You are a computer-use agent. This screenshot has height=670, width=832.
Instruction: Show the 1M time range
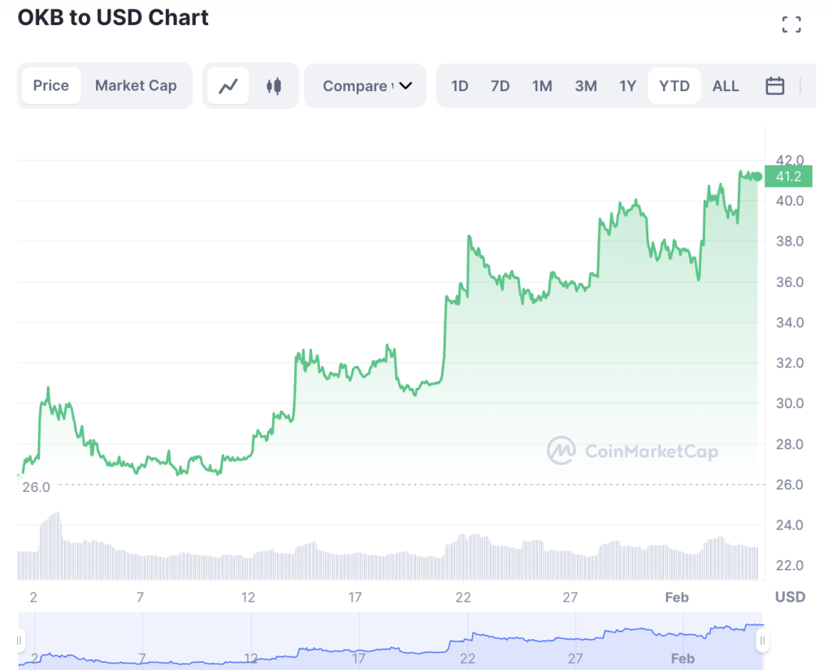click(542, 86)
